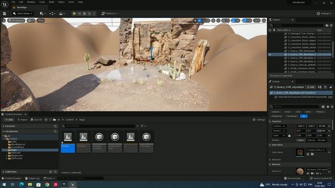Select the S_Damaged_Tree_Stump row in Outliner
Image resolution: width=335 pixels, height=188 pixels.
tap(301, 33)
